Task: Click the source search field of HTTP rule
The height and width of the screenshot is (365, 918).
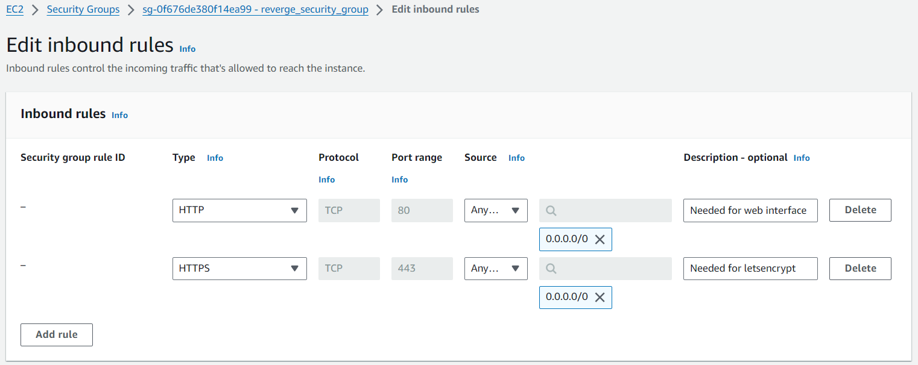Action: point(606,210)
